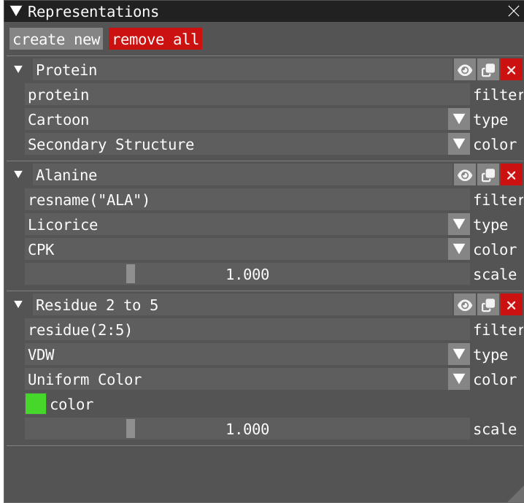This screenshot has width=524, height=503.
Task: Adjust the Residue 2 to 5 scale slider
Action: tap(247, 429)
